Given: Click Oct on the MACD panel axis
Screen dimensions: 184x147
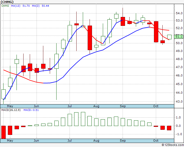Looking at the screenshot, I should (x=156, y=141).
